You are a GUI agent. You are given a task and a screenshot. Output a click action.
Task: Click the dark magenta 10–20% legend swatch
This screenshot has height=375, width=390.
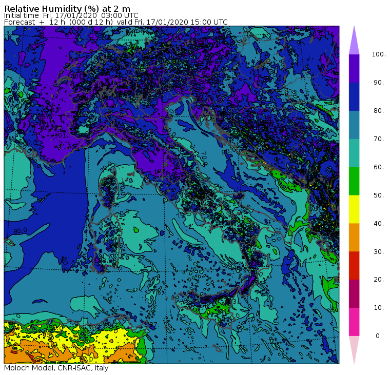354,294
